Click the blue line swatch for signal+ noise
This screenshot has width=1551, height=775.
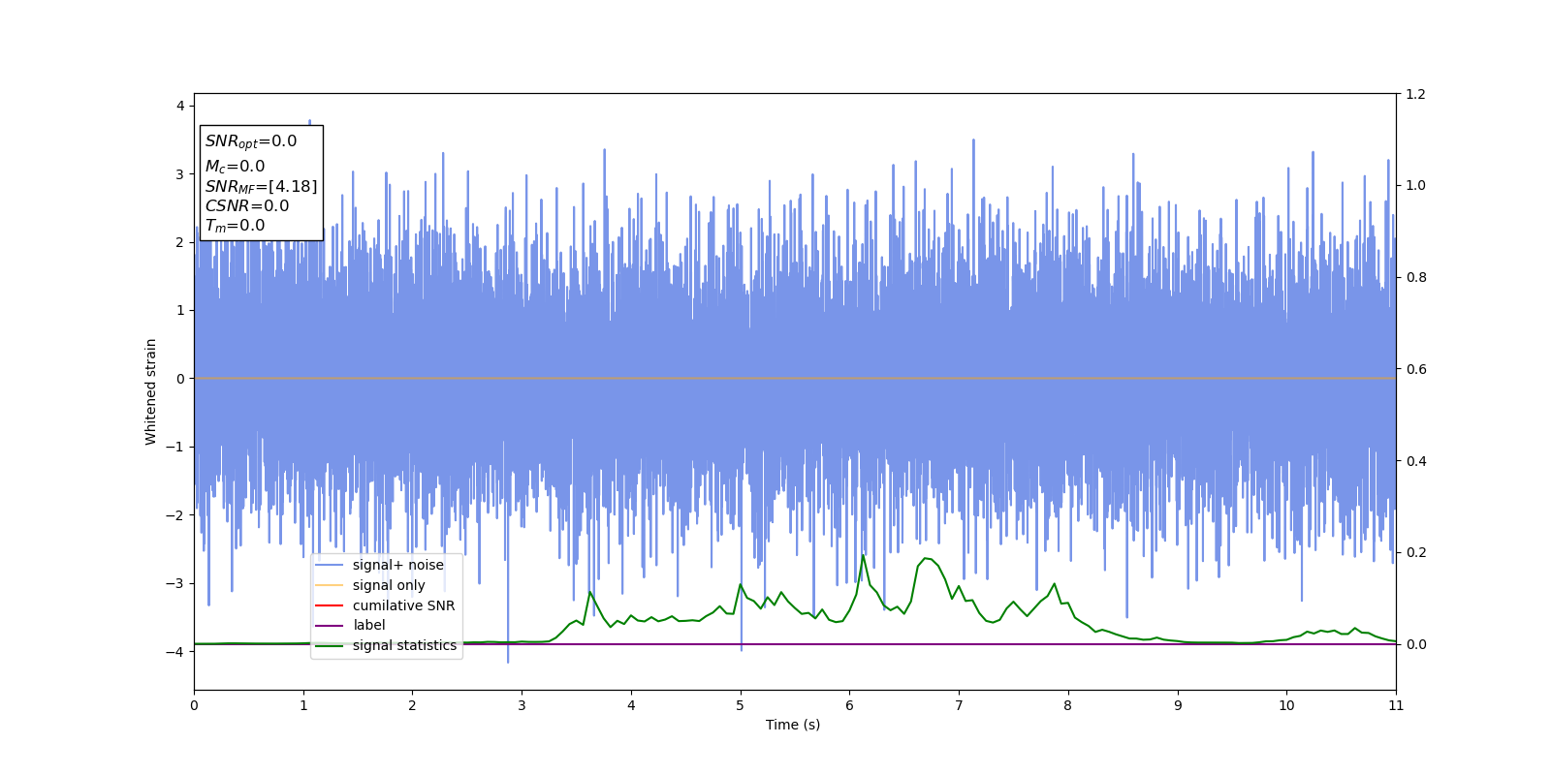[x=330, y=565]
